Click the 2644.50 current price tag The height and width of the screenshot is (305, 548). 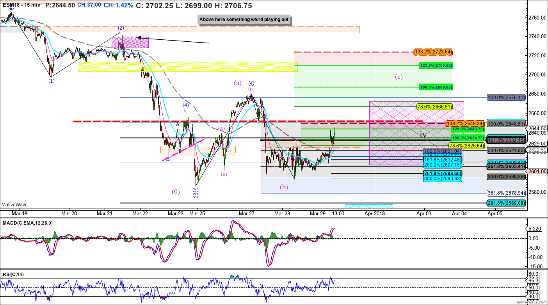pos(537,128)
